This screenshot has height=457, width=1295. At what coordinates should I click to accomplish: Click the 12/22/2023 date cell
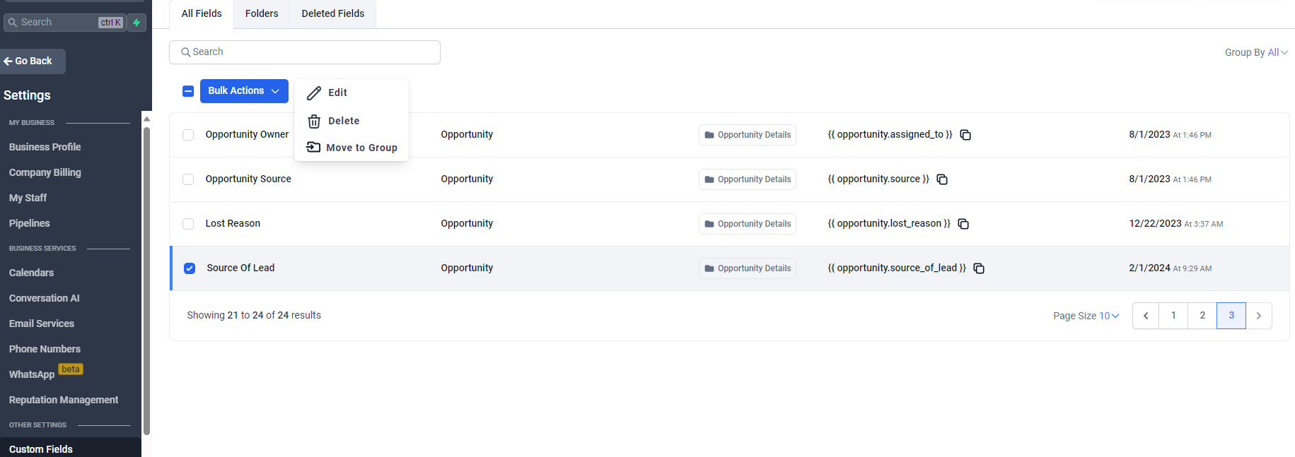1175,224
